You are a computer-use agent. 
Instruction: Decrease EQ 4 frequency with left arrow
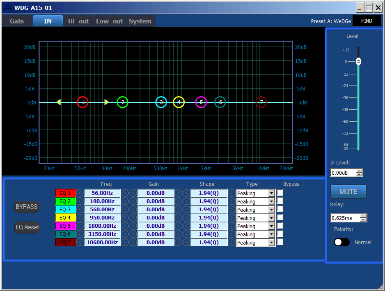80,218
